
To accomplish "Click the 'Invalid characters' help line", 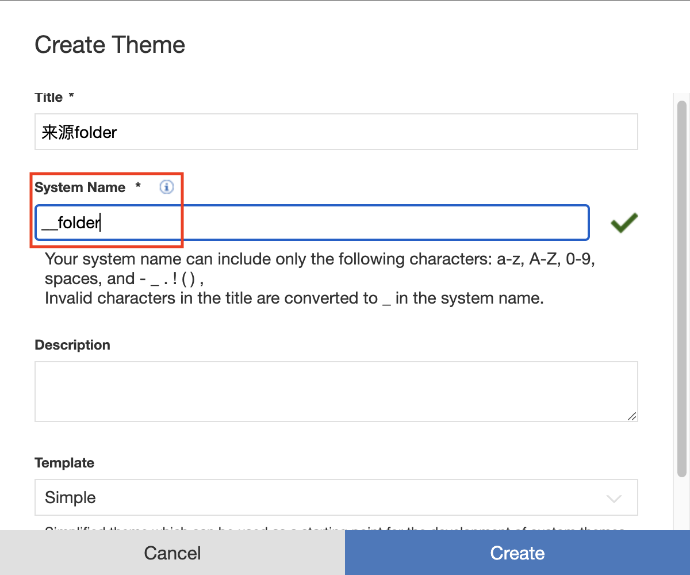I will pos(294,298).
